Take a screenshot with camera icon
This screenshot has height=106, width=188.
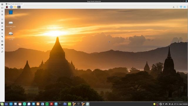[x=2, y=45]
